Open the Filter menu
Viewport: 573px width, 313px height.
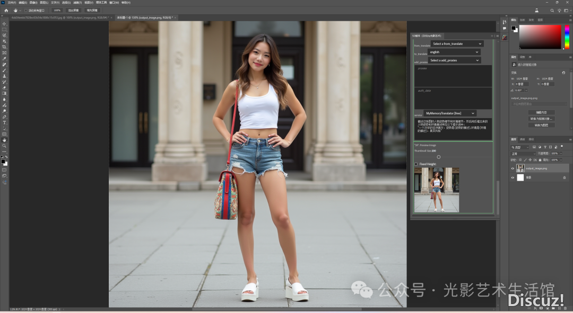[78, 3]
